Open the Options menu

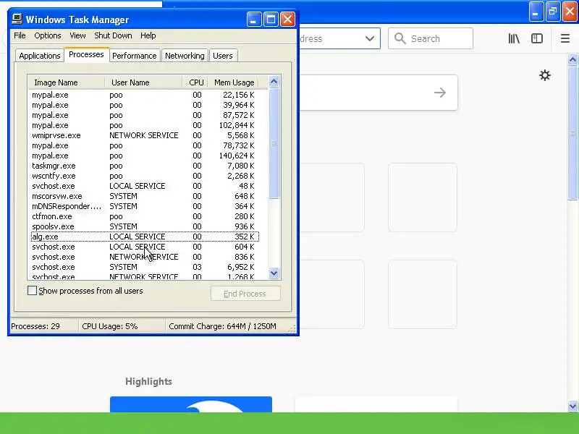click(47, 35)
